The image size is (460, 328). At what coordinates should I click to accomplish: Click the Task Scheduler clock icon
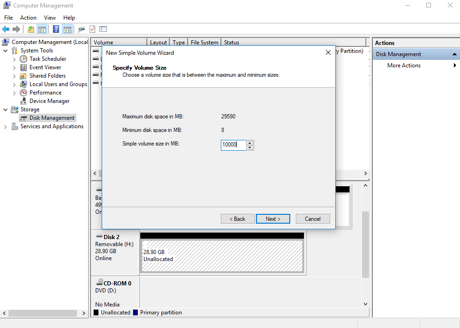(x=23, y=59)
